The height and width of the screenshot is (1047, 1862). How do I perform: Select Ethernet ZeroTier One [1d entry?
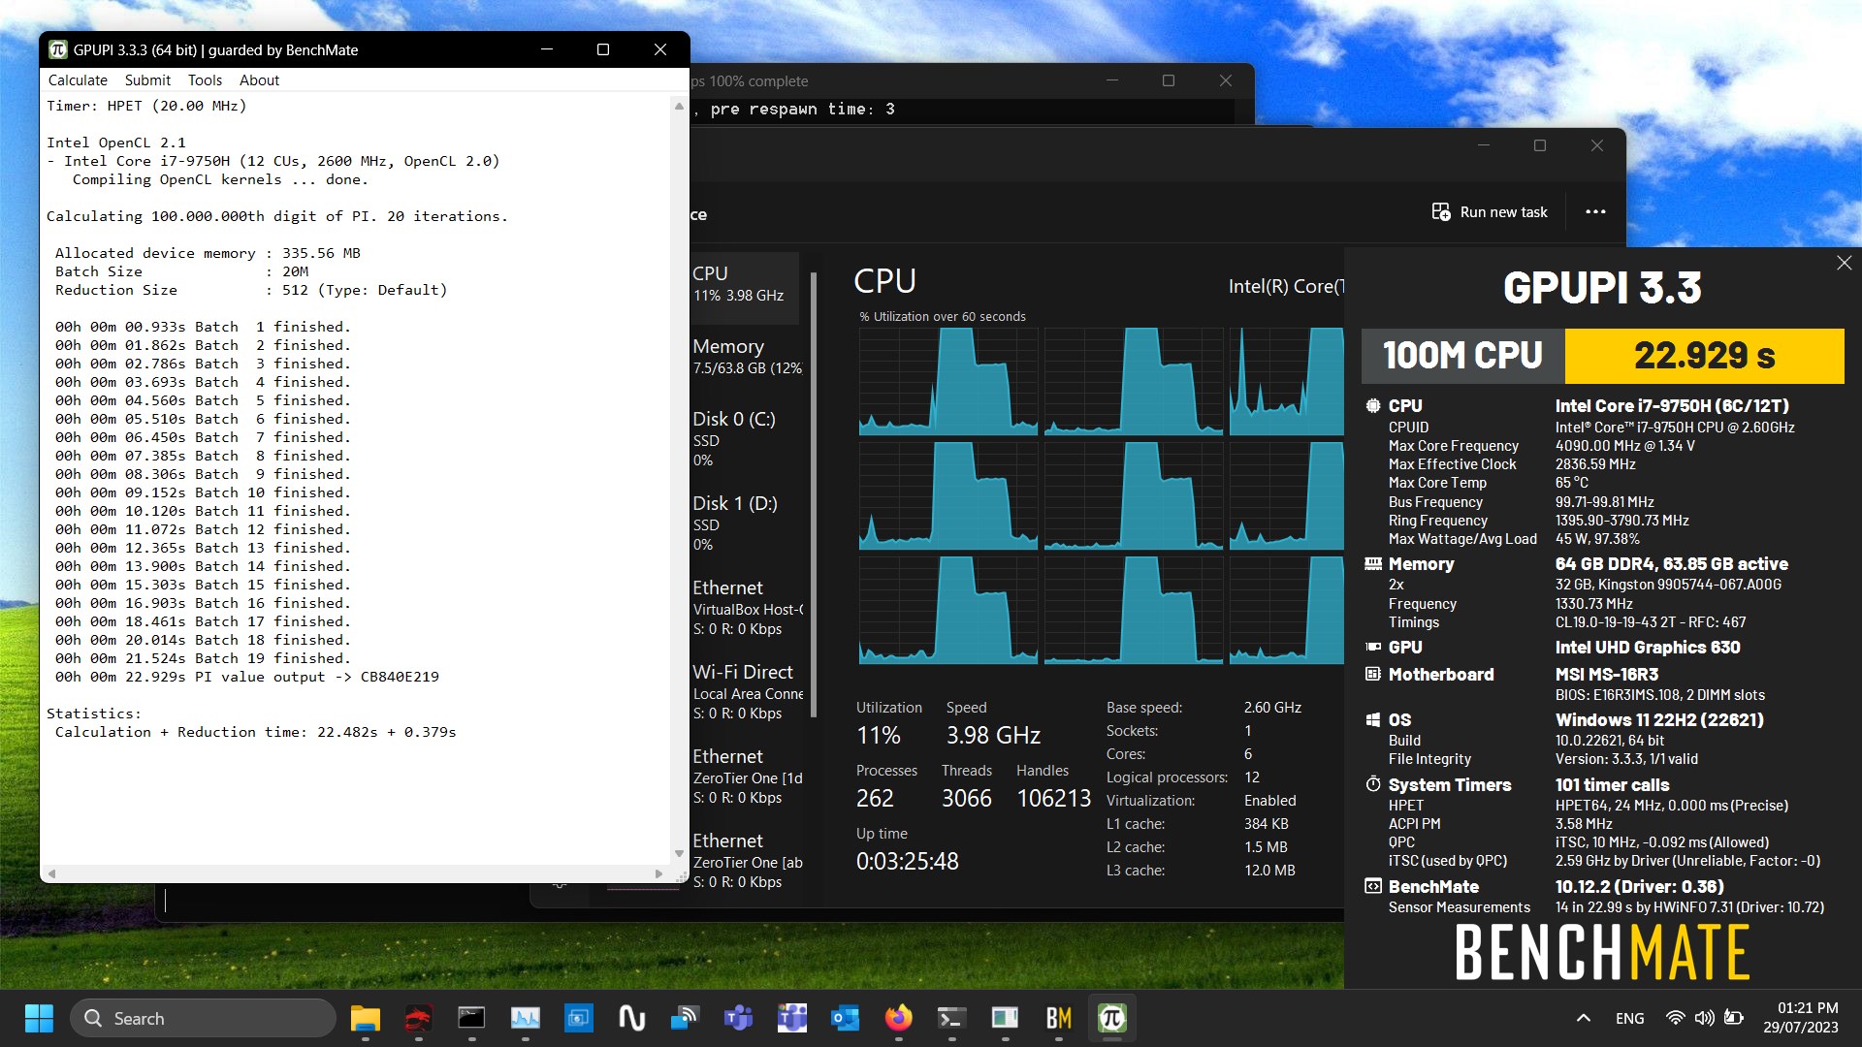tap(747, 776)
